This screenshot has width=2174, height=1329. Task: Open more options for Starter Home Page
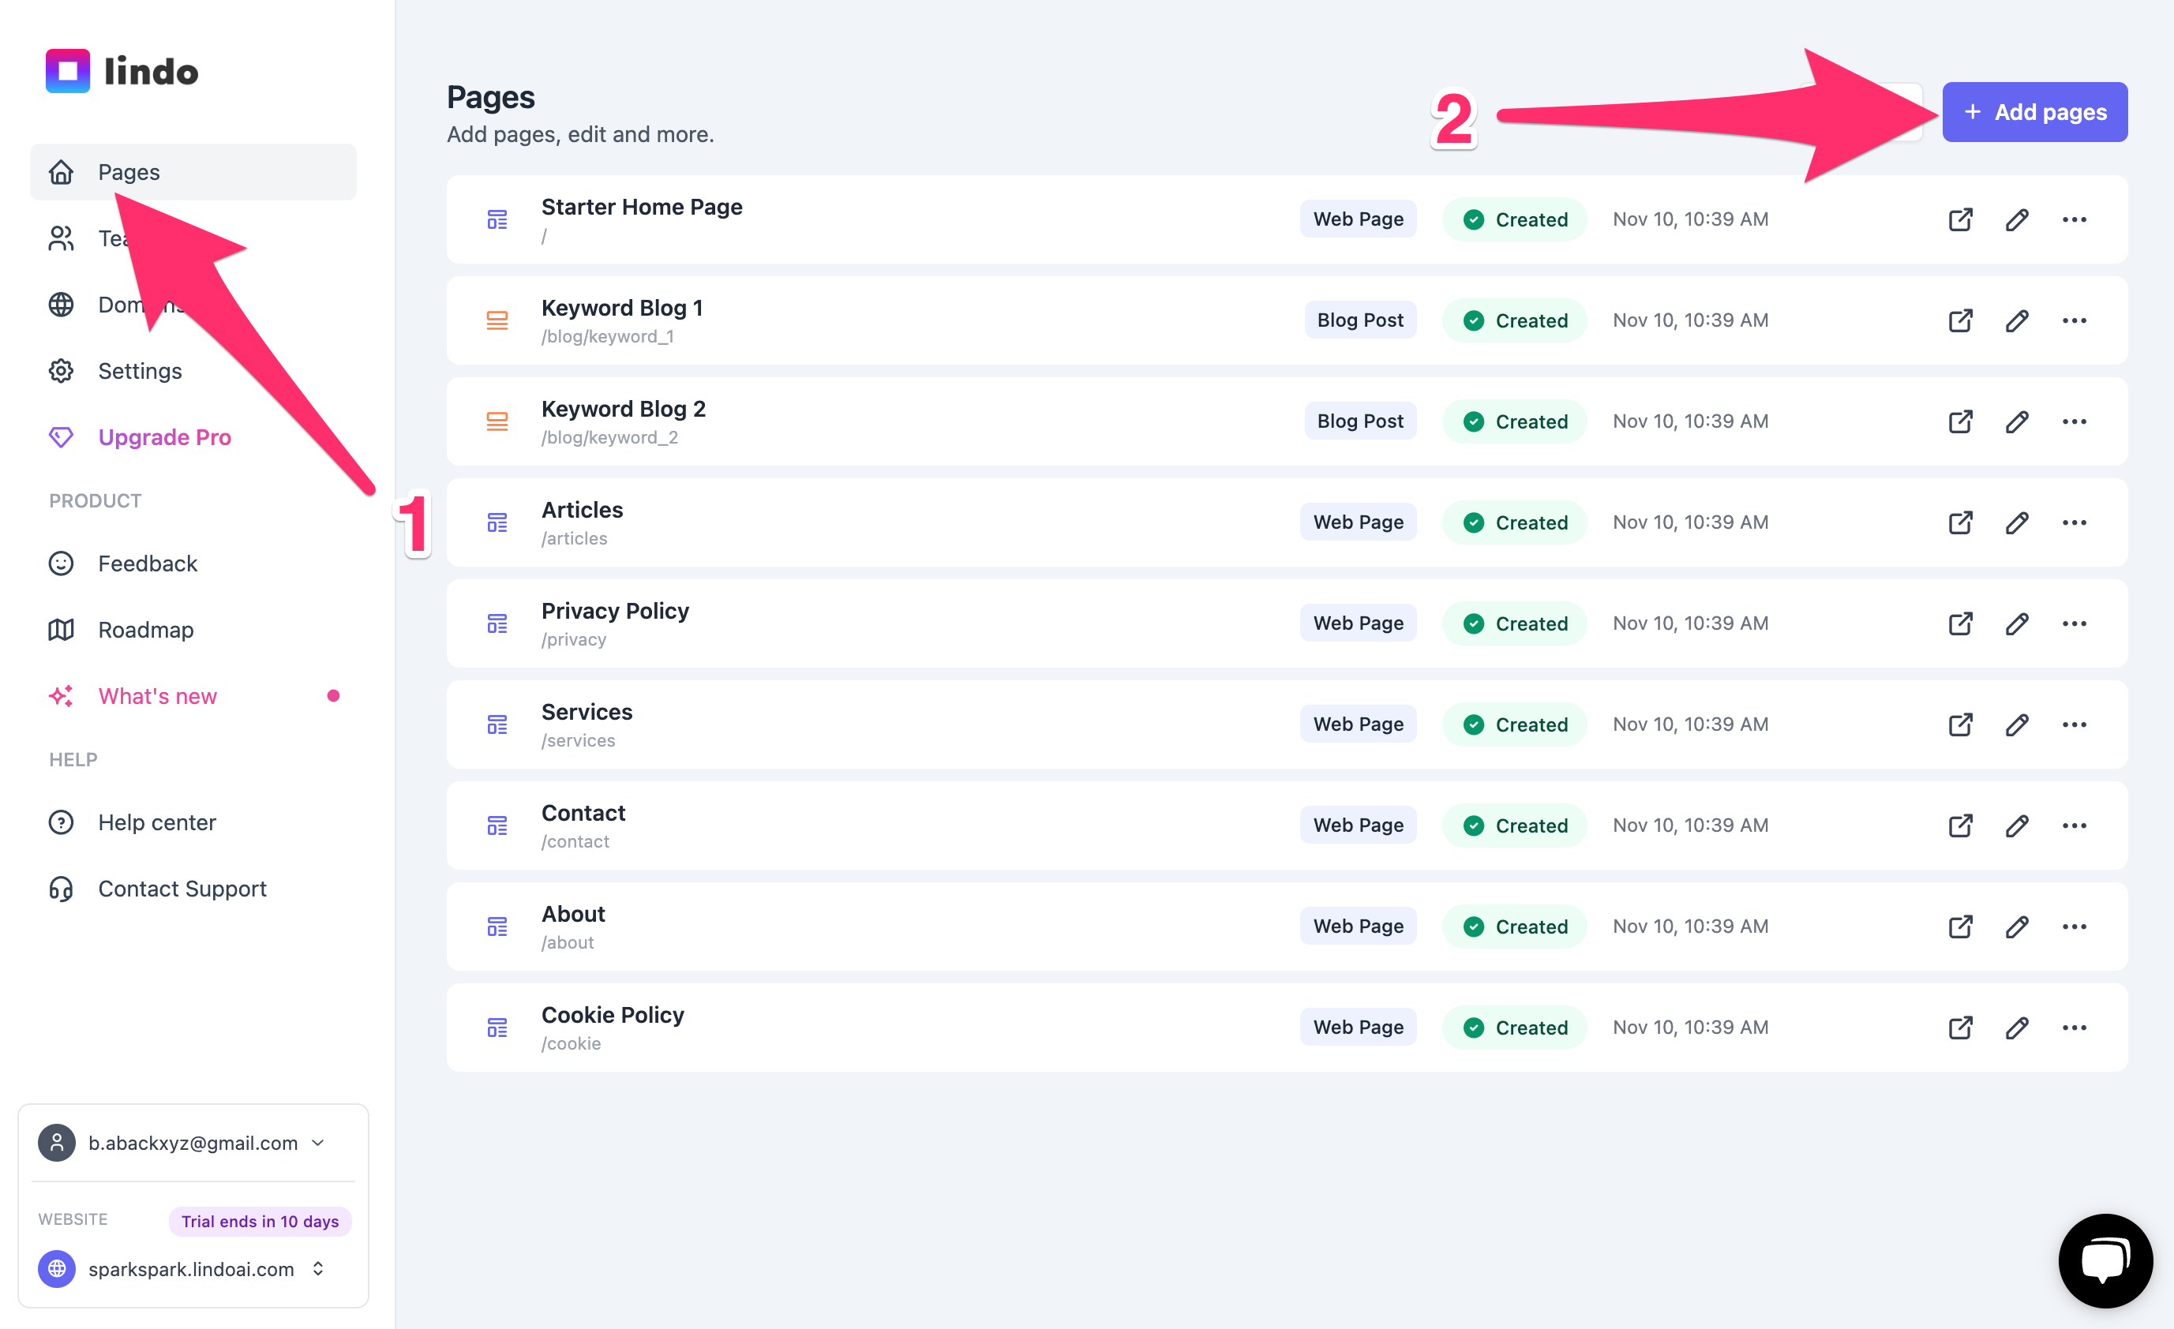2075,219
